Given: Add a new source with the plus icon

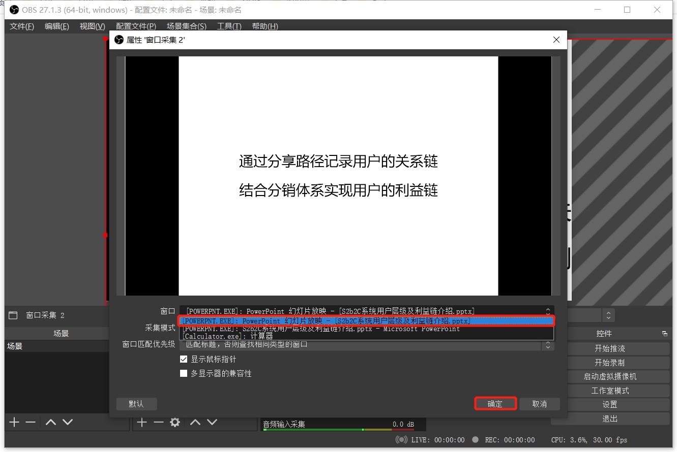Looking at the screenshot, I should click(142, 422).
